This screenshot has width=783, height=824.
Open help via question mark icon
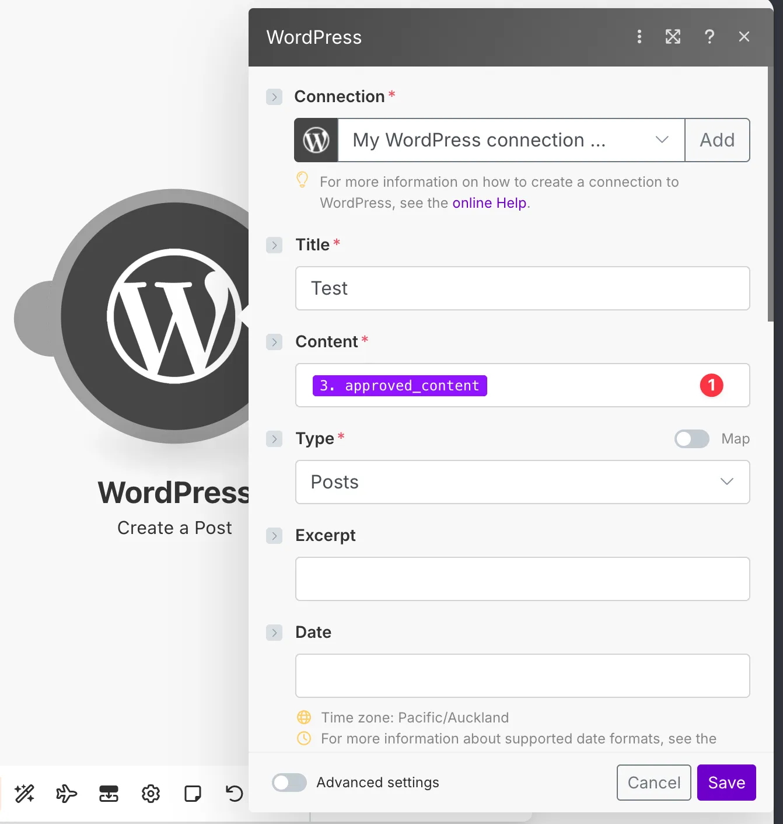709,37
